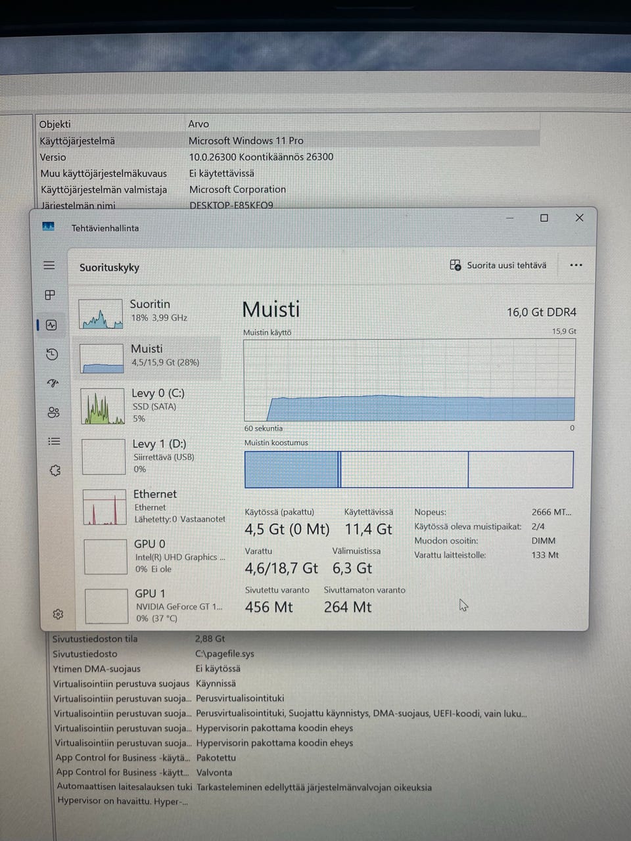The width and height of the screenshot is (631, 841).
Task: Click the '4,5 Gt (0 Mt)' in-use value
Action: [x=287, y=530]
